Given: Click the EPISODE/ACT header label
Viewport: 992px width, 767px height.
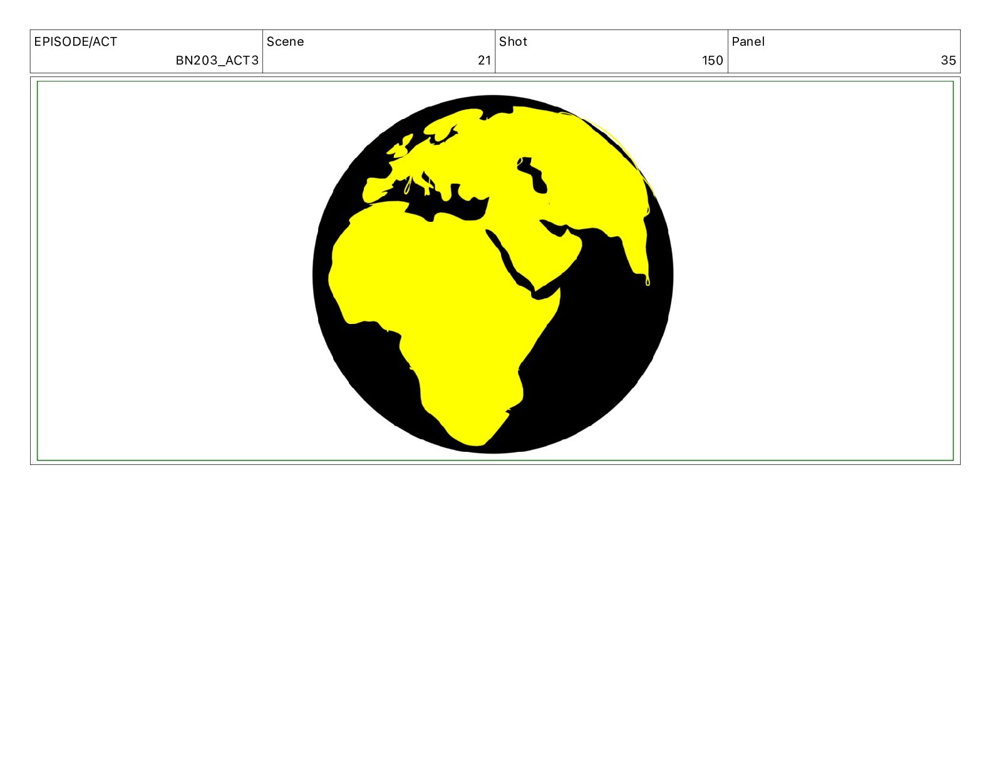Looking at the screenshot, I should (x=76, y=42).
